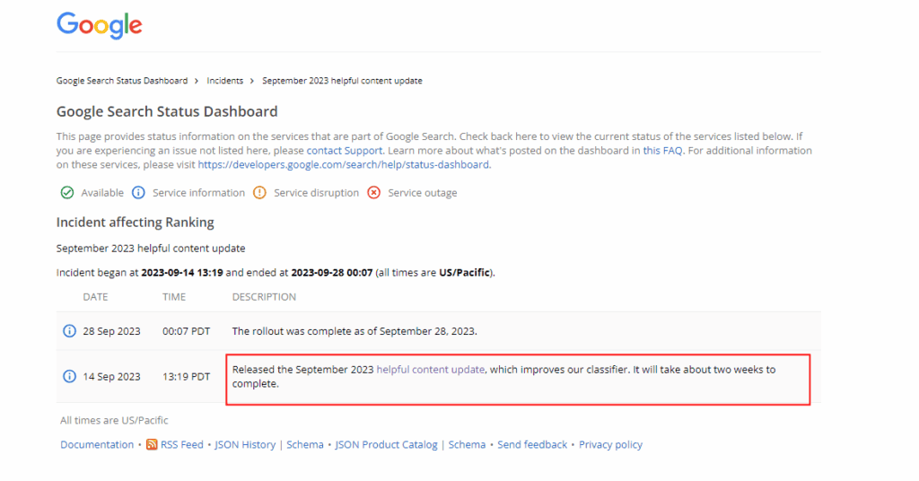
Task: Open Google Search Status Dashboard breadcrumb
Action: pos(122,81)
